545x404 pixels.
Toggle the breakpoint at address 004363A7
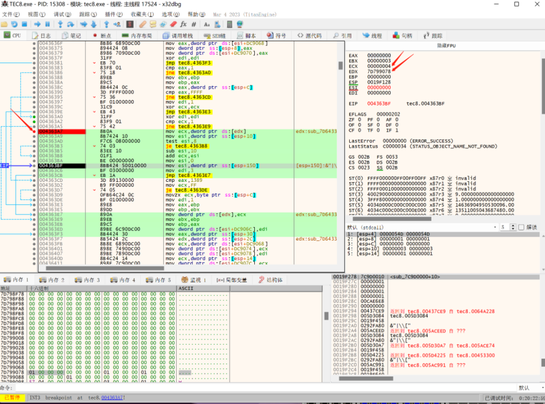(34, 131)
